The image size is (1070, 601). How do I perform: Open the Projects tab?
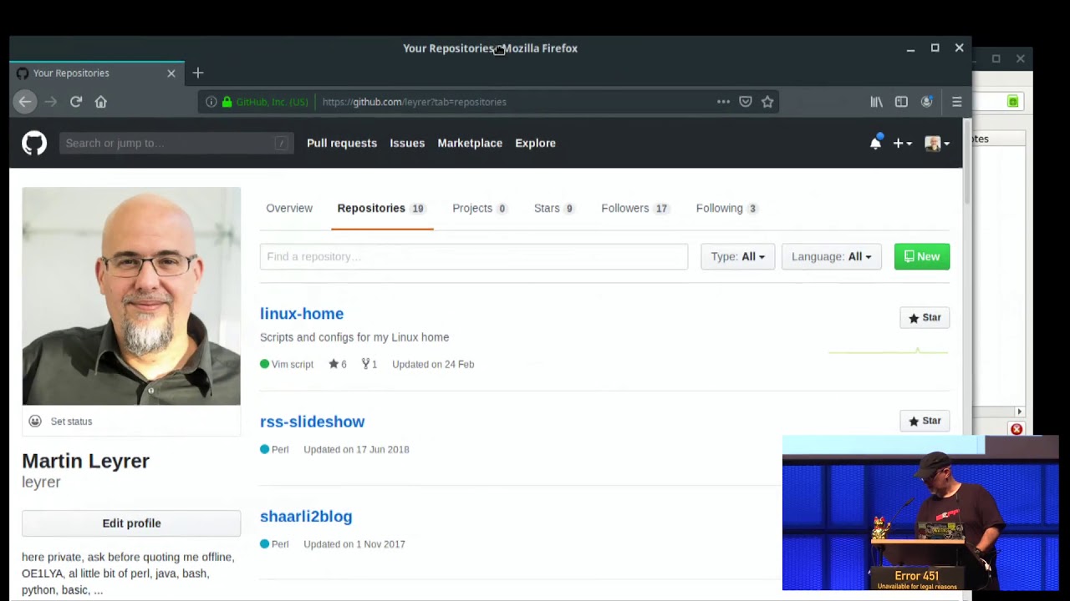click(x=480, y=208)
